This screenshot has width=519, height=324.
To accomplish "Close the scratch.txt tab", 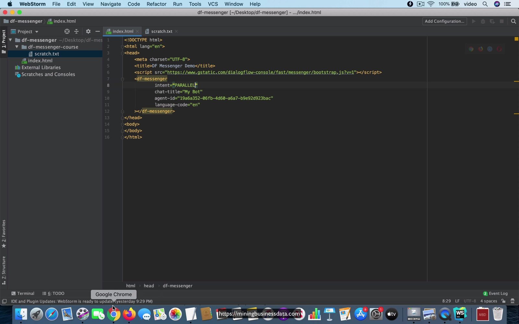I will (x=176, y=31).
